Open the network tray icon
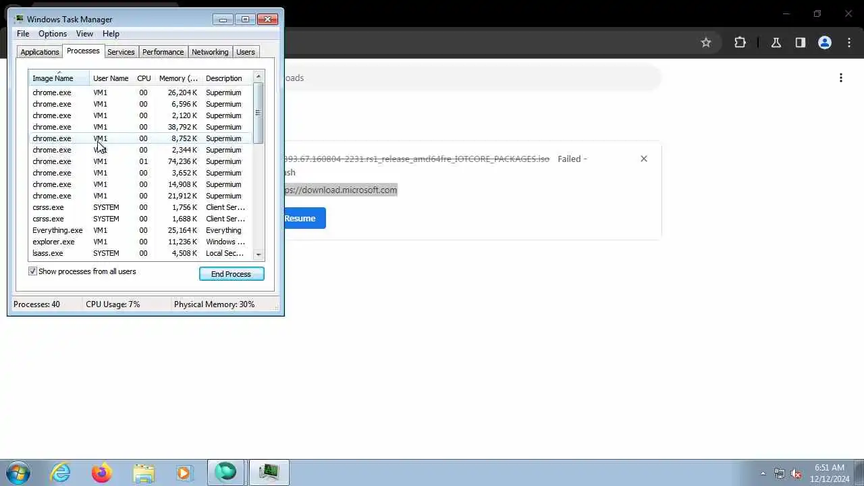Image resolution: width=864 pixels, height=486 pixels. (x=780, y=473)
